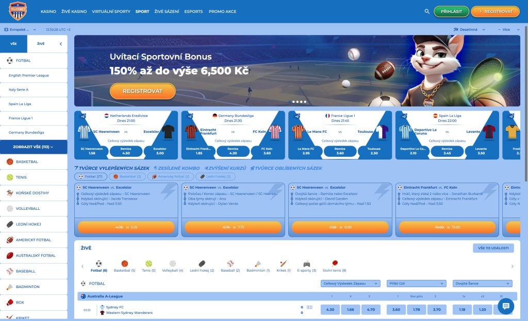This screenshot has height=321, width=528.
Task: Select the football icon in live sports row
Action: pyautogui.click(x=98, y=263)
